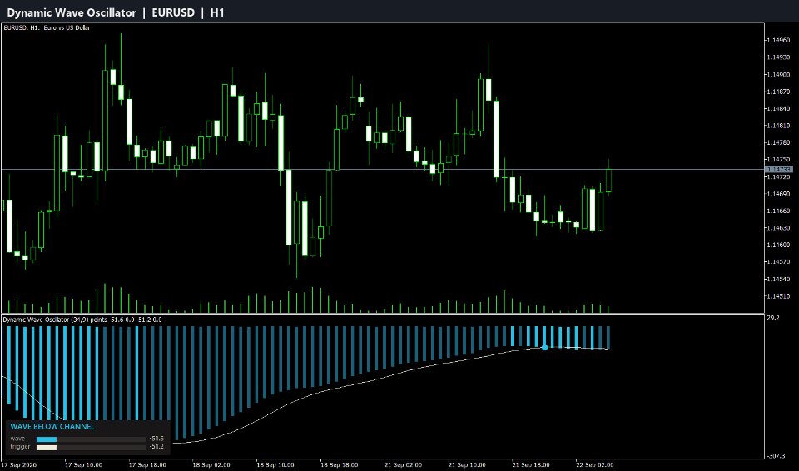799x471 pixels.
Task: Click price level 1.14510 on the axis
Action: pos(778,296)
